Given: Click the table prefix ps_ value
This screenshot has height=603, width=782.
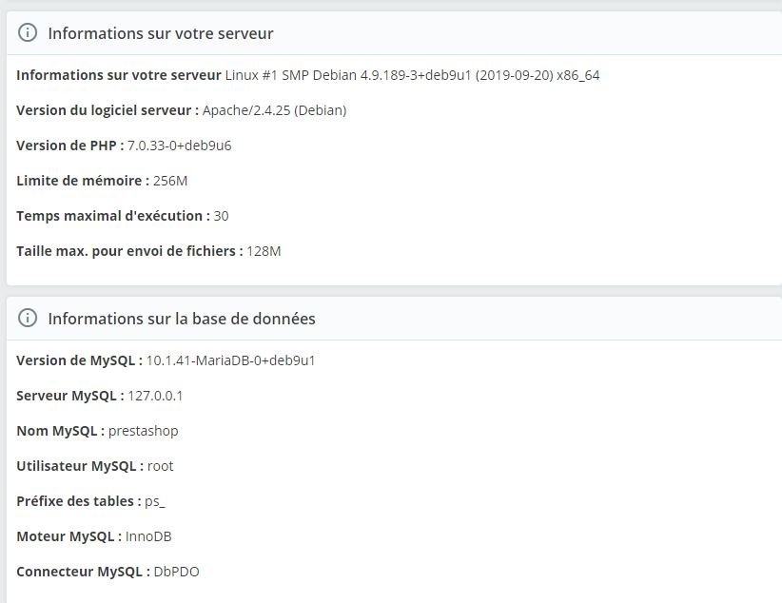Looking at the screenshot, I should [x=155, y=502].
